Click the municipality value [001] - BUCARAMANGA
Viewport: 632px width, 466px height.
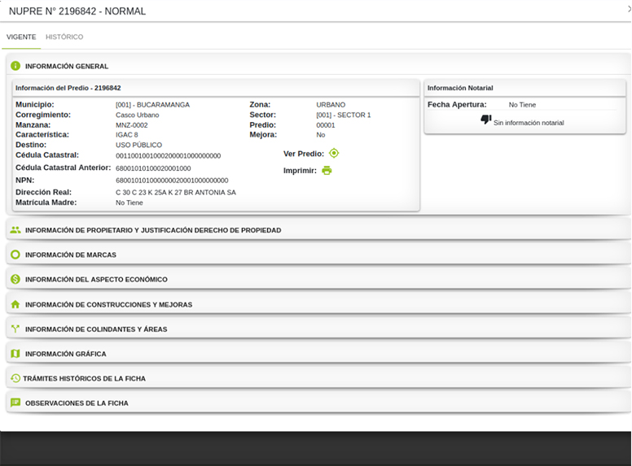tap(152, 105)
